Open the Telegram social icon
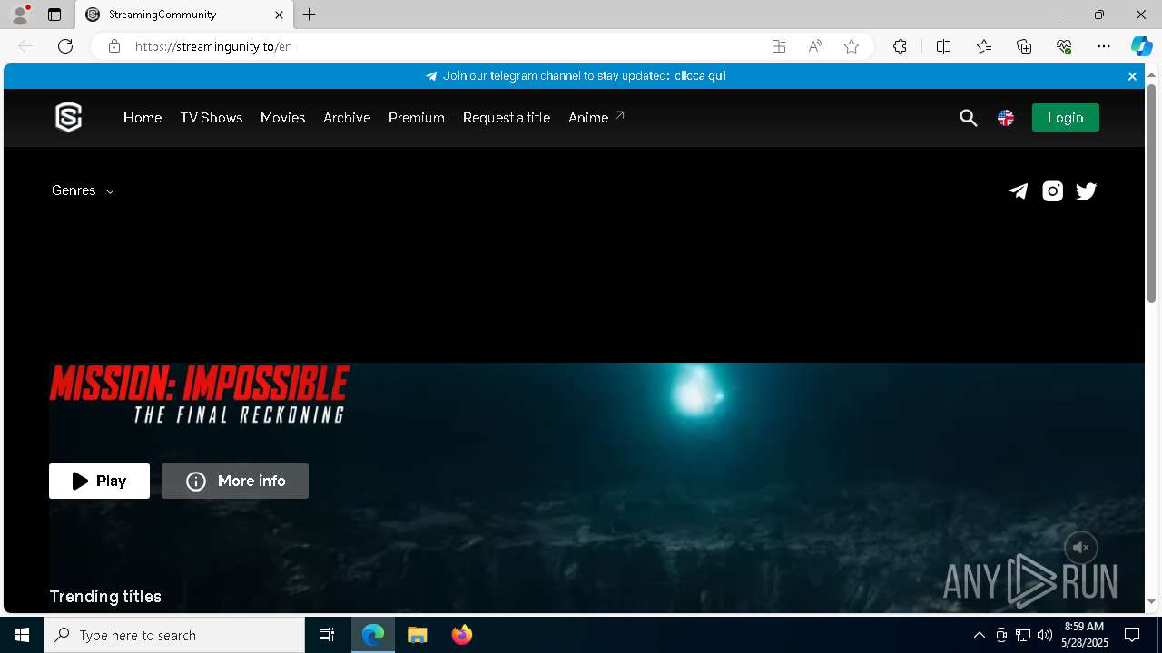The width and height of the screenshot is (1162, 653). (x=1019, y=190)
